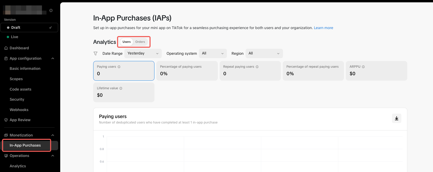Viewport: 433px width, 172px height.
Task: Click info icon beside Lifetime value
Action: click(x=121, y=88)
